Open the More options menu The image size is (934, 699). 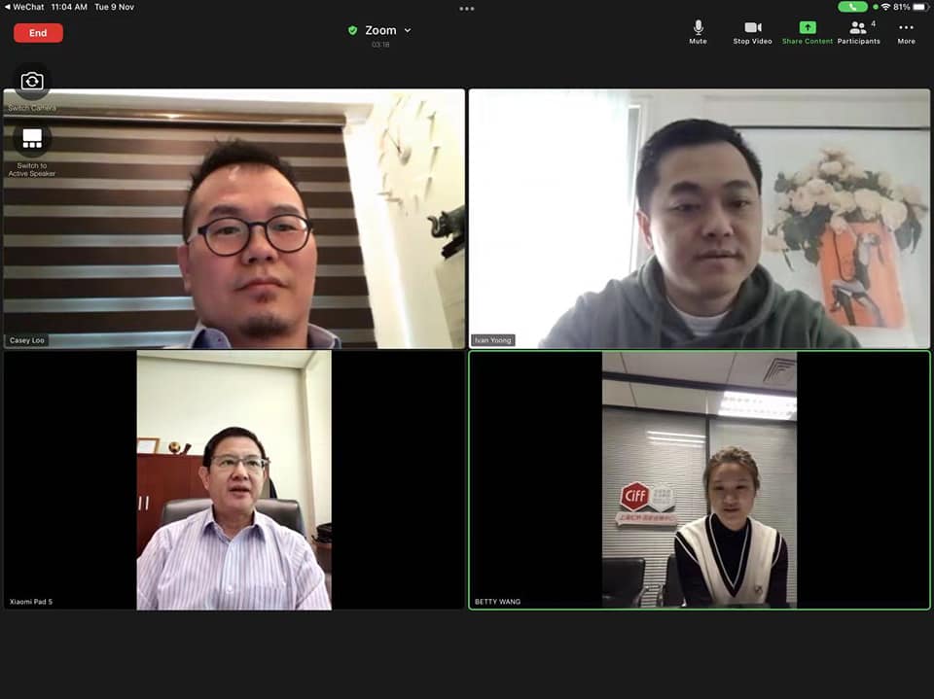[x=906, y=32]
